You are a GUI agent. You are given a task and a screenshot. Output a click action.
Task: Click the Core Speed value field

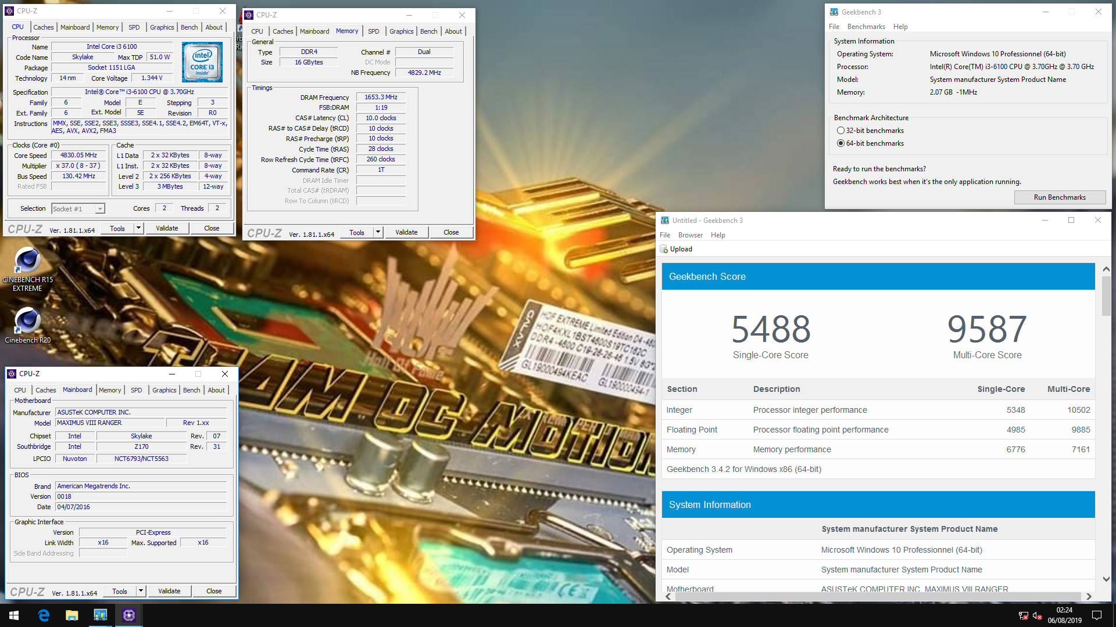point(78,156)
